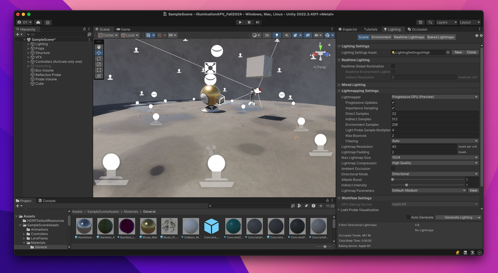Screen dimensions: 498x273
Task: Select the Baked Lightmaps tab
Action: [441, 37]
